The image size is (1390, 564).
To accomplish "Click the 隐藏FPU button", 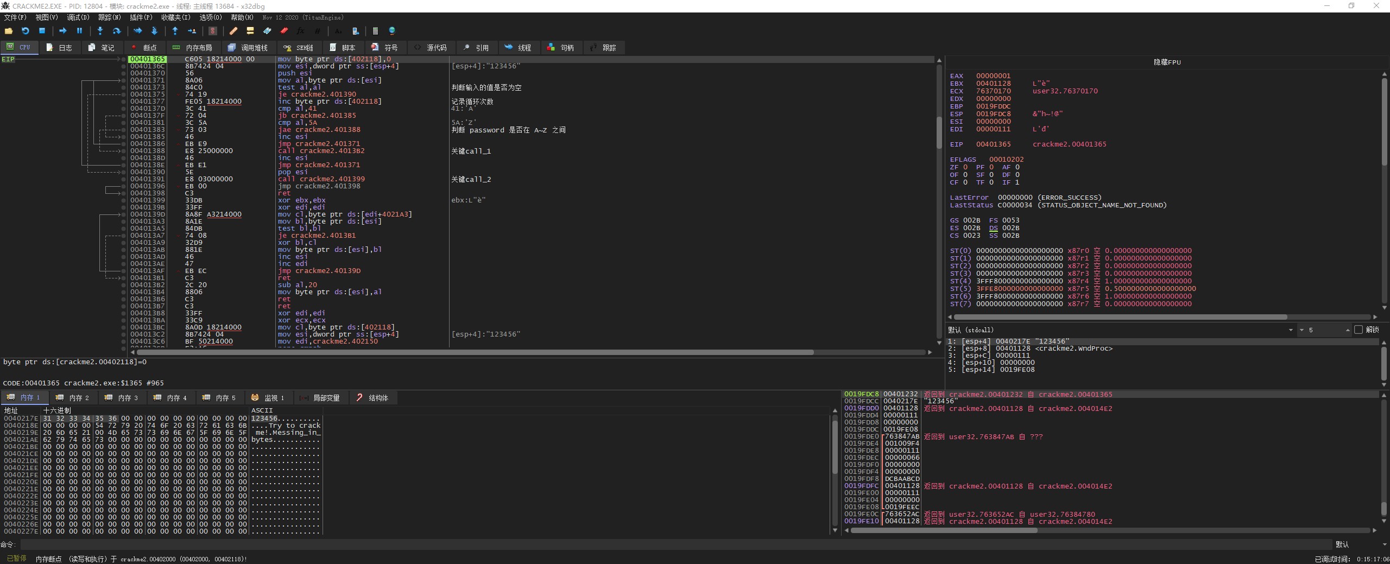I will [x=1167, y=62].
